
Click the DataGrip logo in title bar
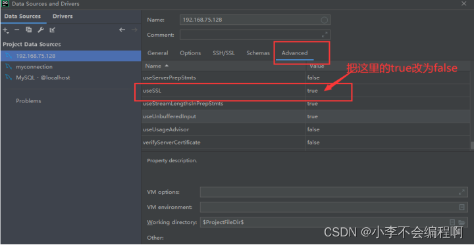tap(5, 4)
